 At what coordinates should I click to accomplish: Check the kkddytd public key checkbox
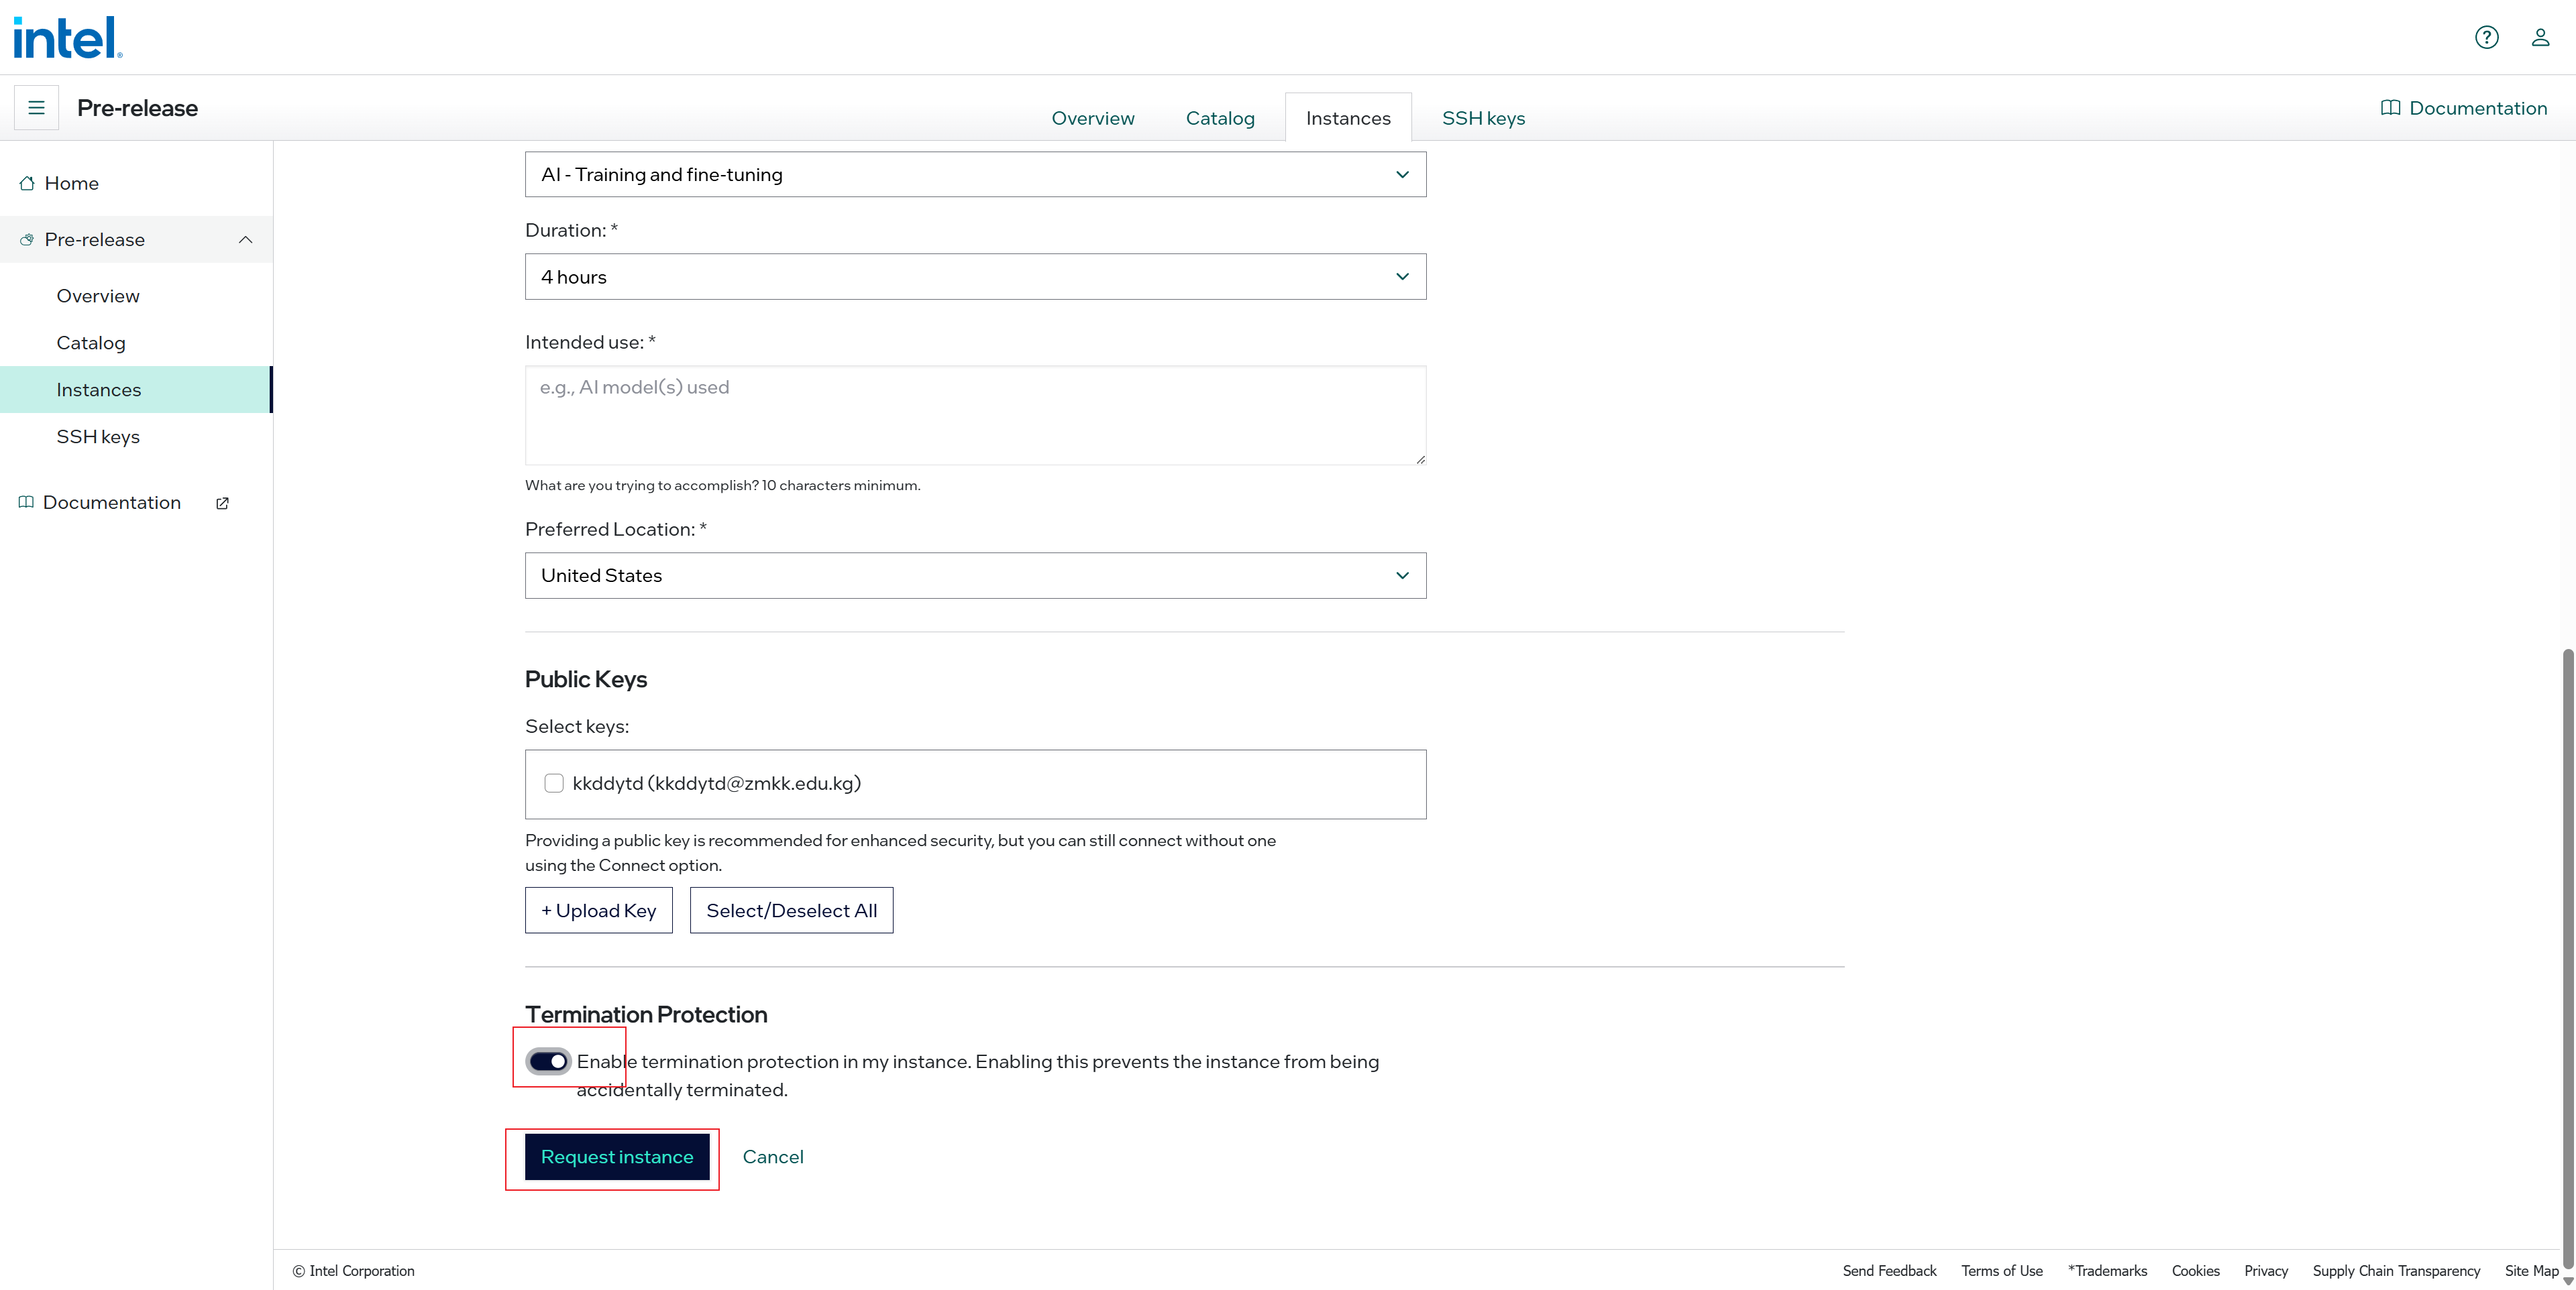(554, 783)
